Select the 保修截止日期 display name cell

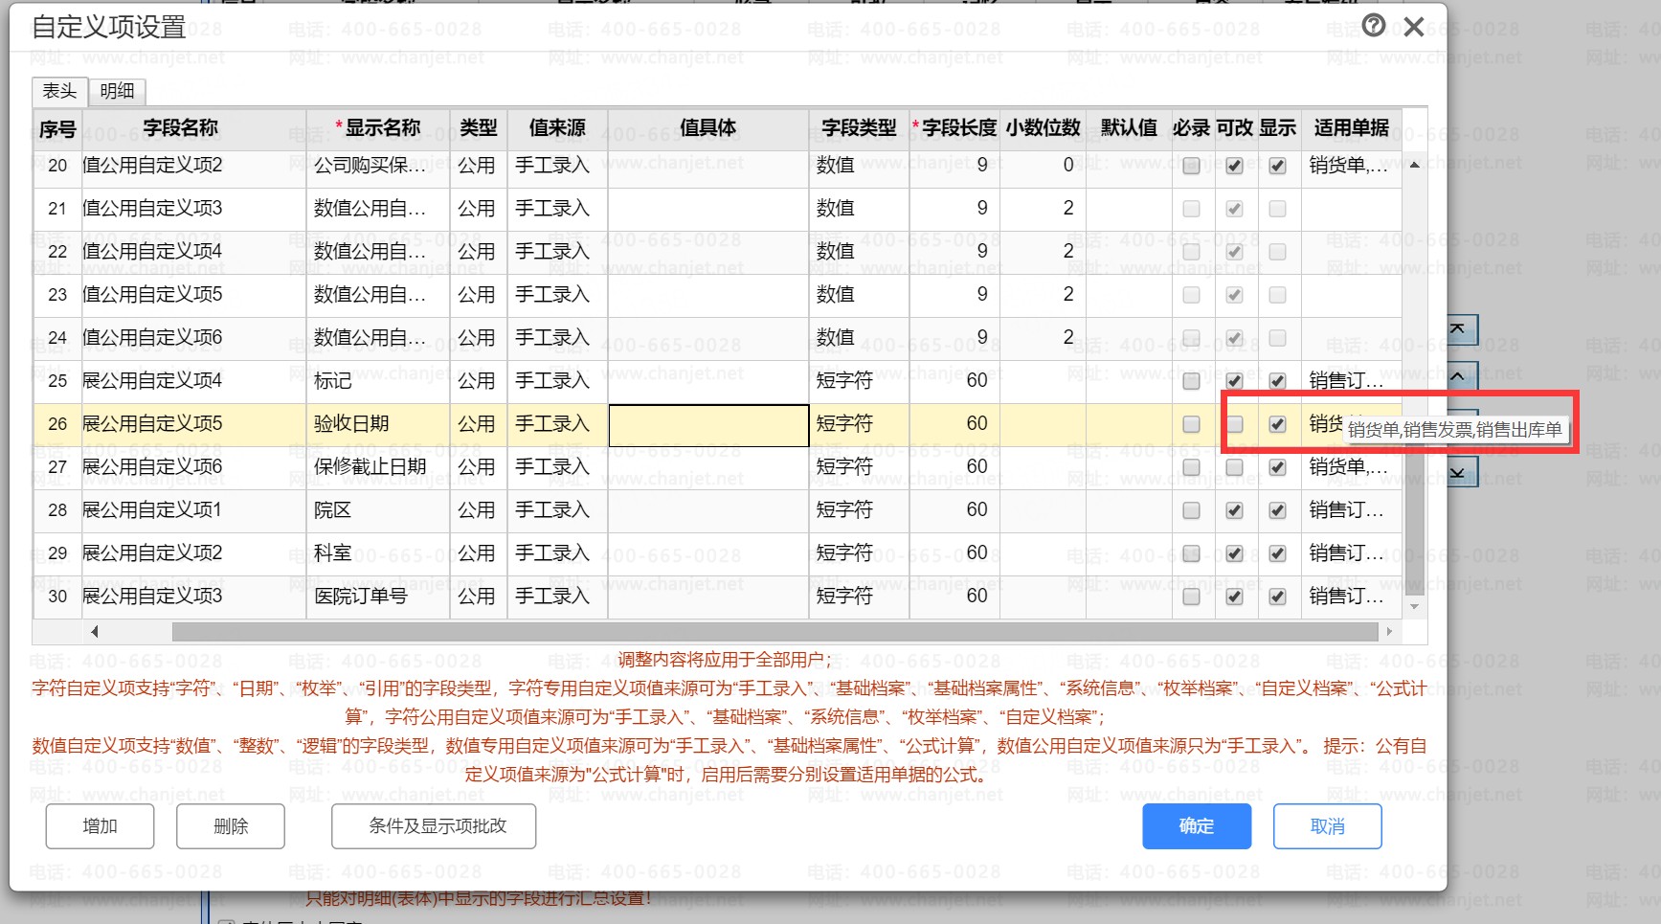tap(378, 467)
